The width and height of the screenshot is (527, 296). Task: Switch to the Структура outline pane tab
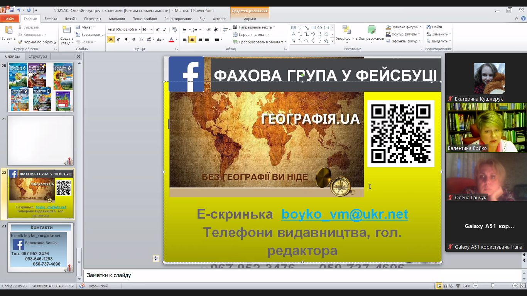coord(38,56)
